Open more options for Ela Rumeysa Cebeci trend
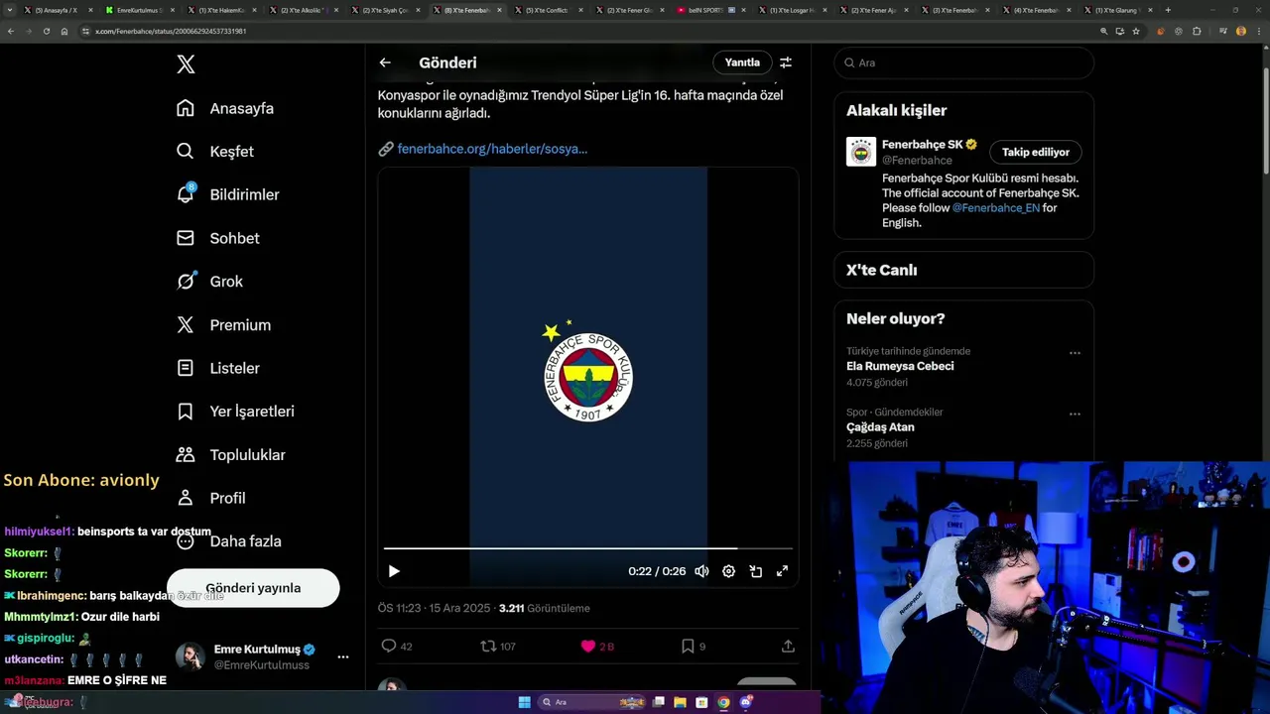Viewport: 1270px width, 714px height. click(x=1075, y=353)
